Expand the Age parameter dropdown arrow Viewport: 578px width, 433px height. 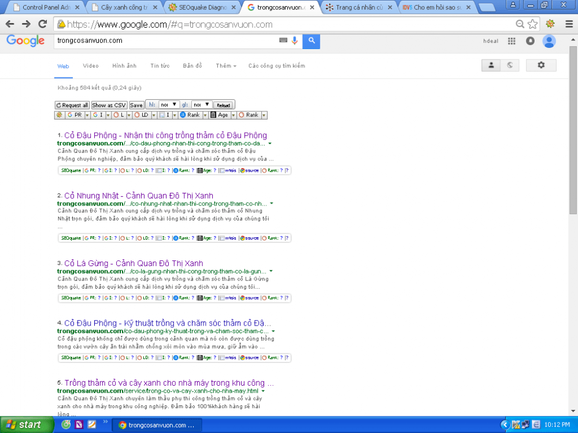click(x=234, y=115)
